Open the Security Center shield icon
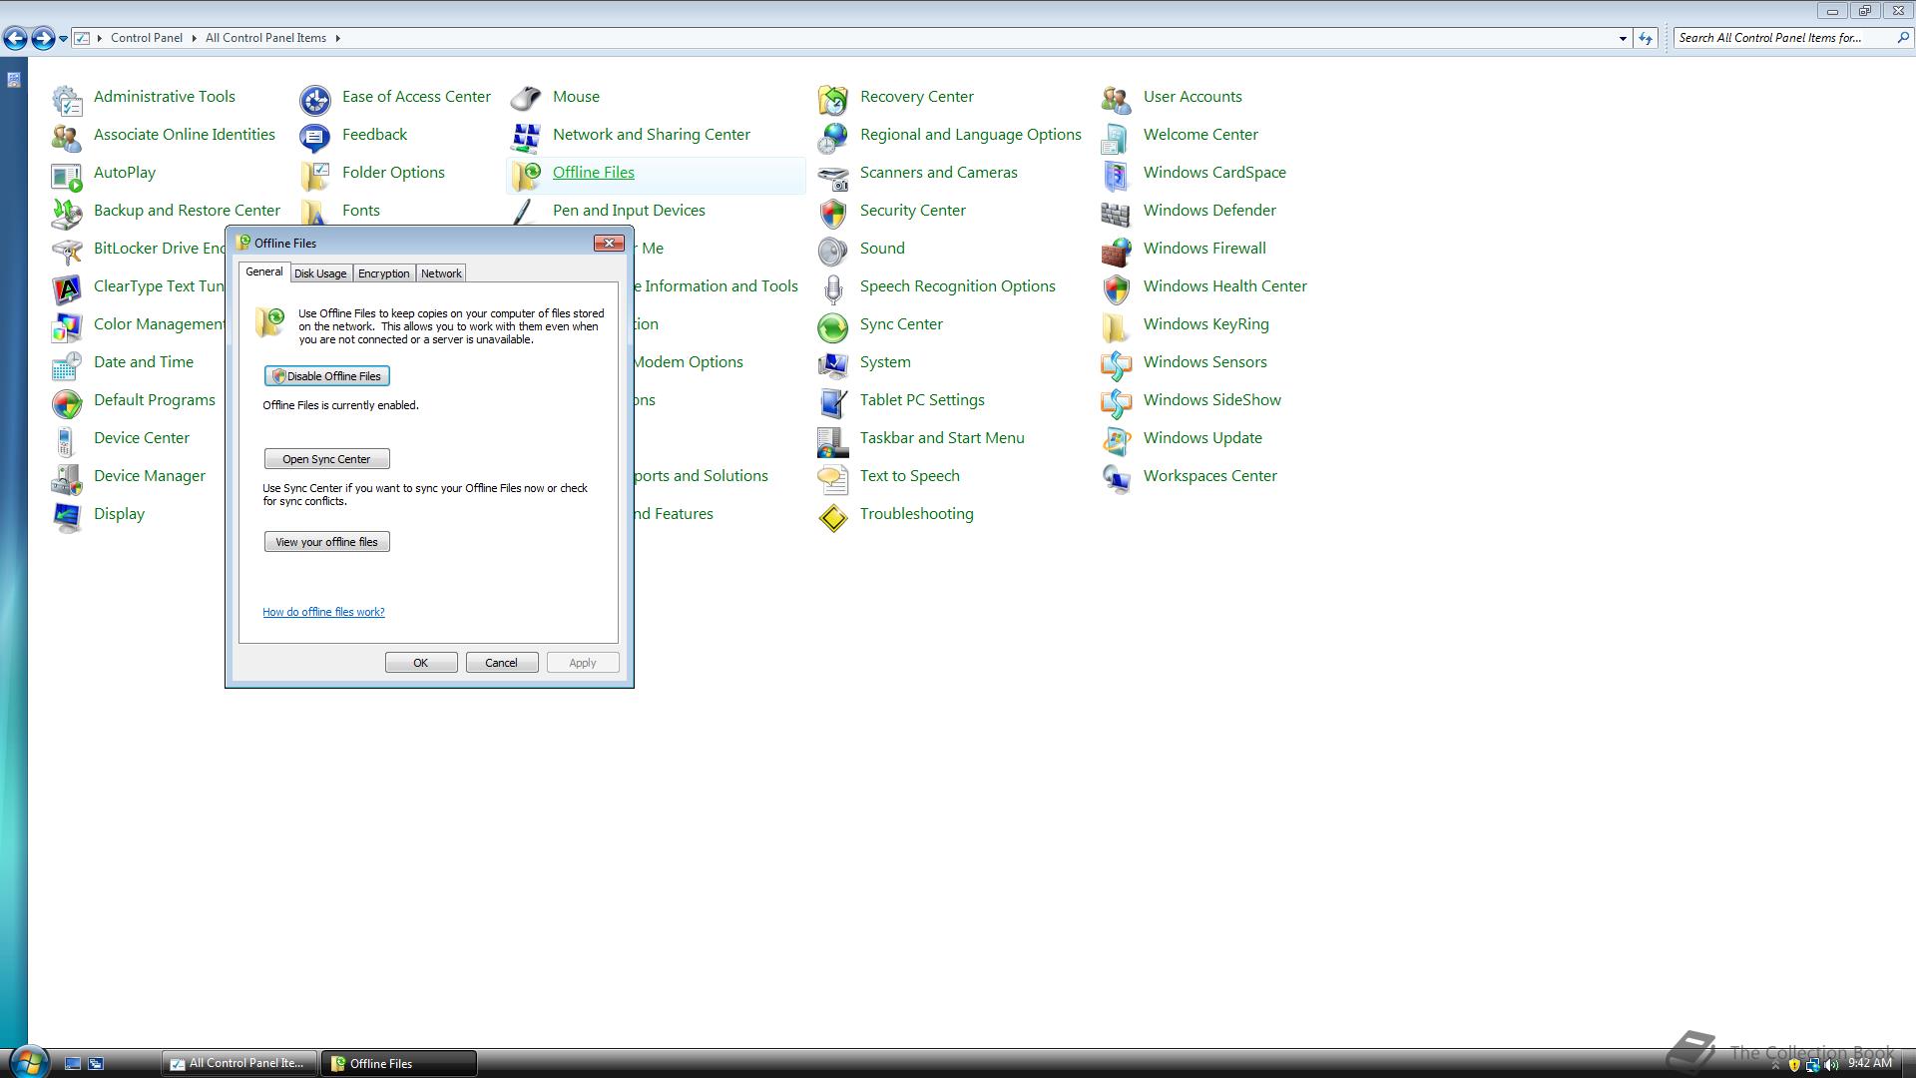 click(833, 213)
